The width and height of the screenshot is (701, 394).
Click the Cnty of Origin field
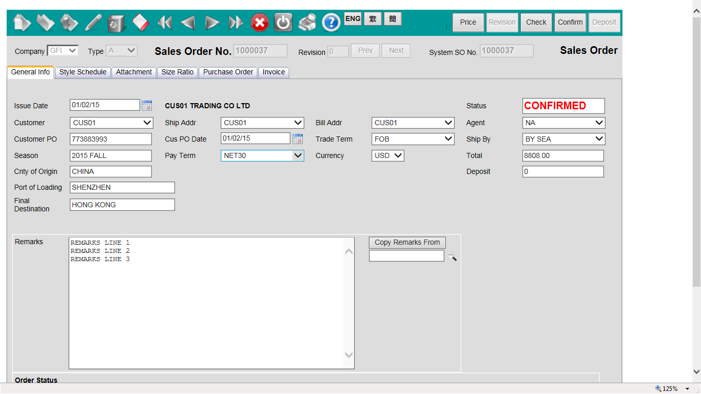point(111,171)
